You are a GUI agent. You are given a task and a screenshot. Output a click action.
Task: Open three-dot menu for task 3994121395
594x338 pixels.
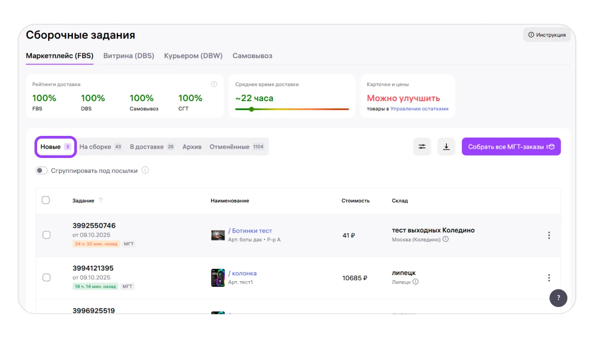[549, 278]
